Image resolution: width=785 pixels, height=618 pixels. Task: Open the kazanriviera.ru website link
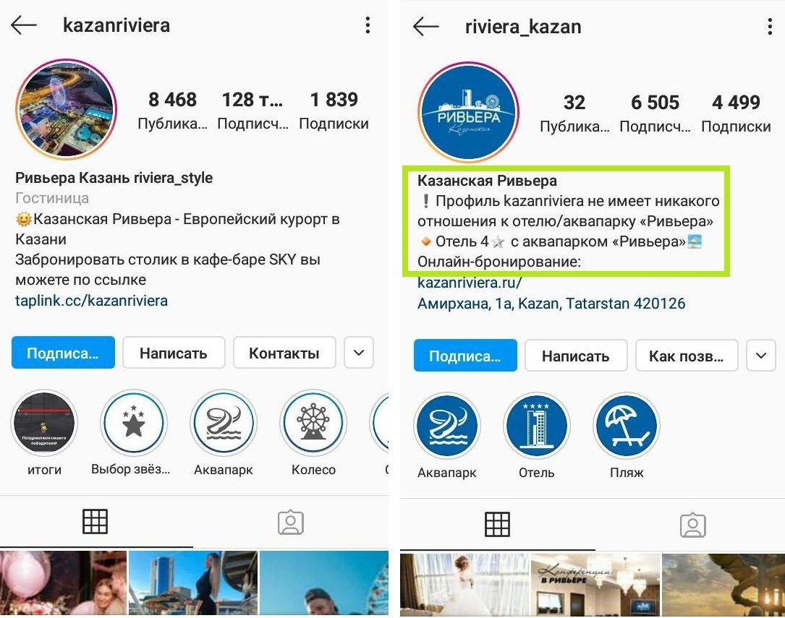pyautogui.click(x=470, y=283)
